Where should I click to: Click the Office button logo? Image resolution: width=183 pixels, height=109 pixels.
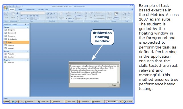pyautogui.click(x=5, y=8)
